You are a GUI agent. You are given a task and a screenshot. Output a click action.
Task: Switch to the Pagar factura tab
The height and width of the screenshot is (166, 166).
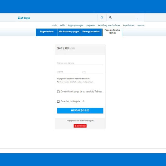click(47, 32)
